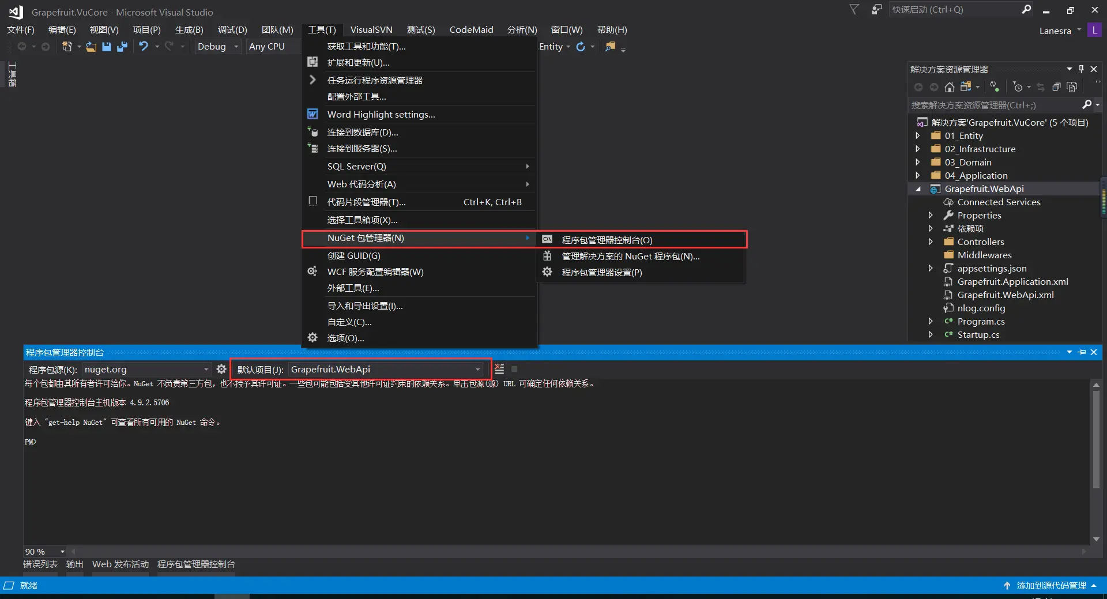Screen dimensions: 1107x599
Task: Select Word Highlight settings menu item
Action: tap(420, 114)
